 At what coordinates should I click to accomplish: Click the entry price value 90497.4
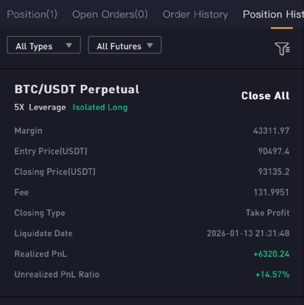[x=274, y=151]
